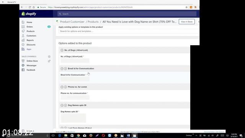Click the Orders count badge

[x=49, y=27]
